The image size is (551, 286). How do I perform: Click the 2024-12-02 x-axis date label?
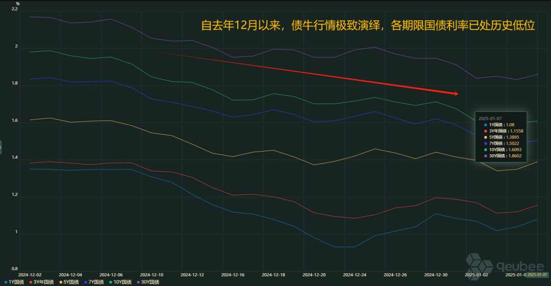30,274
